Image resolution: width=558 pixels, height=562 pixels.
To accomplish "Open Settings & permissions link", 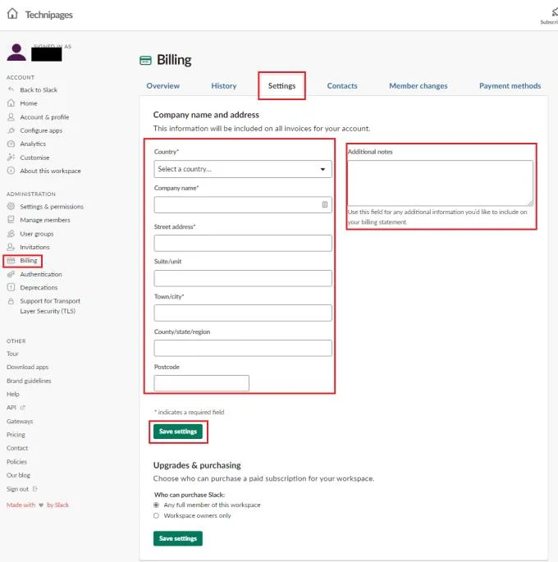I will [52, 207].
